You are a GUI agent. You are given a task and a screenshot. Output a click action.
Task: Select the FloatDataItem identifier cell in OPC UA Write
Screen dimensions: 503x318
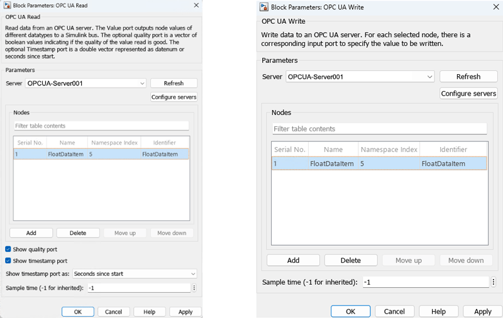coord(453,163)
